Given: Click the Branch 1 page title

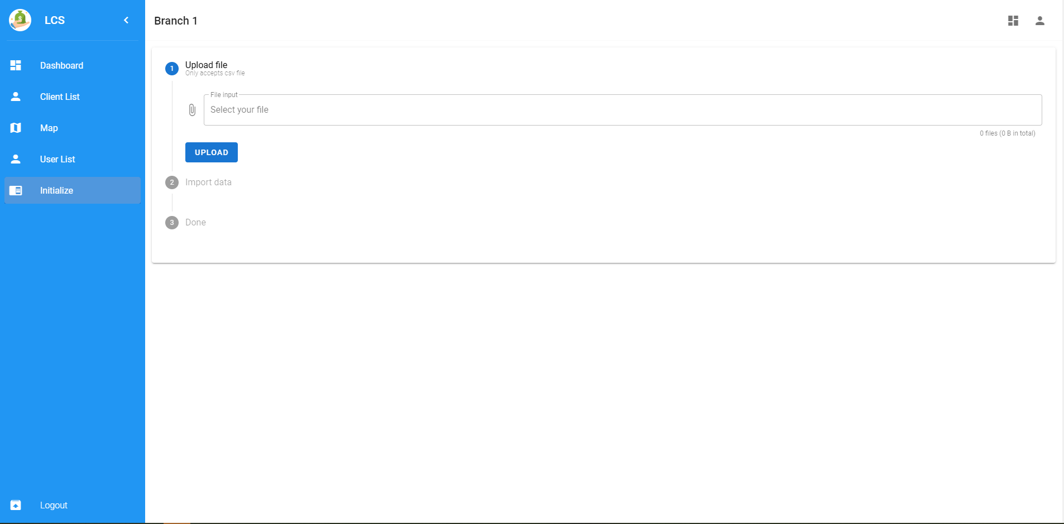Looking at the screenshot, I should tap(176, 21).
